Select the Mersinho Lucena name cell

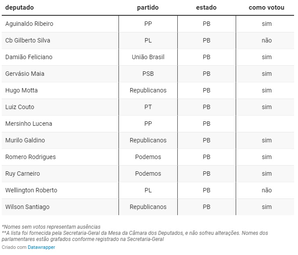tap(29, 124)
